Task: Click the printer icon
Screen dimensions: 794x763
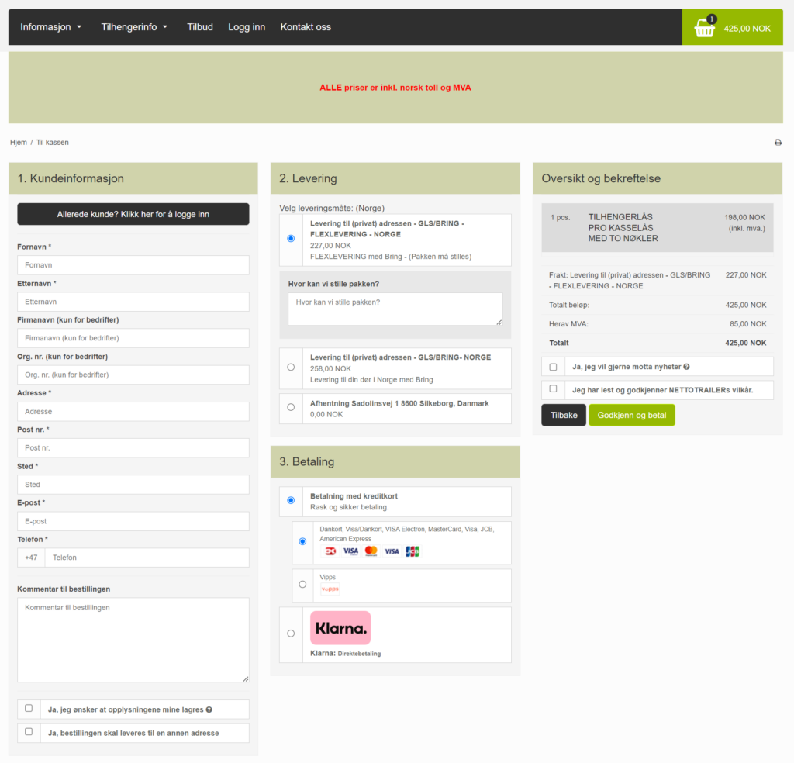Action: point(778,143)
